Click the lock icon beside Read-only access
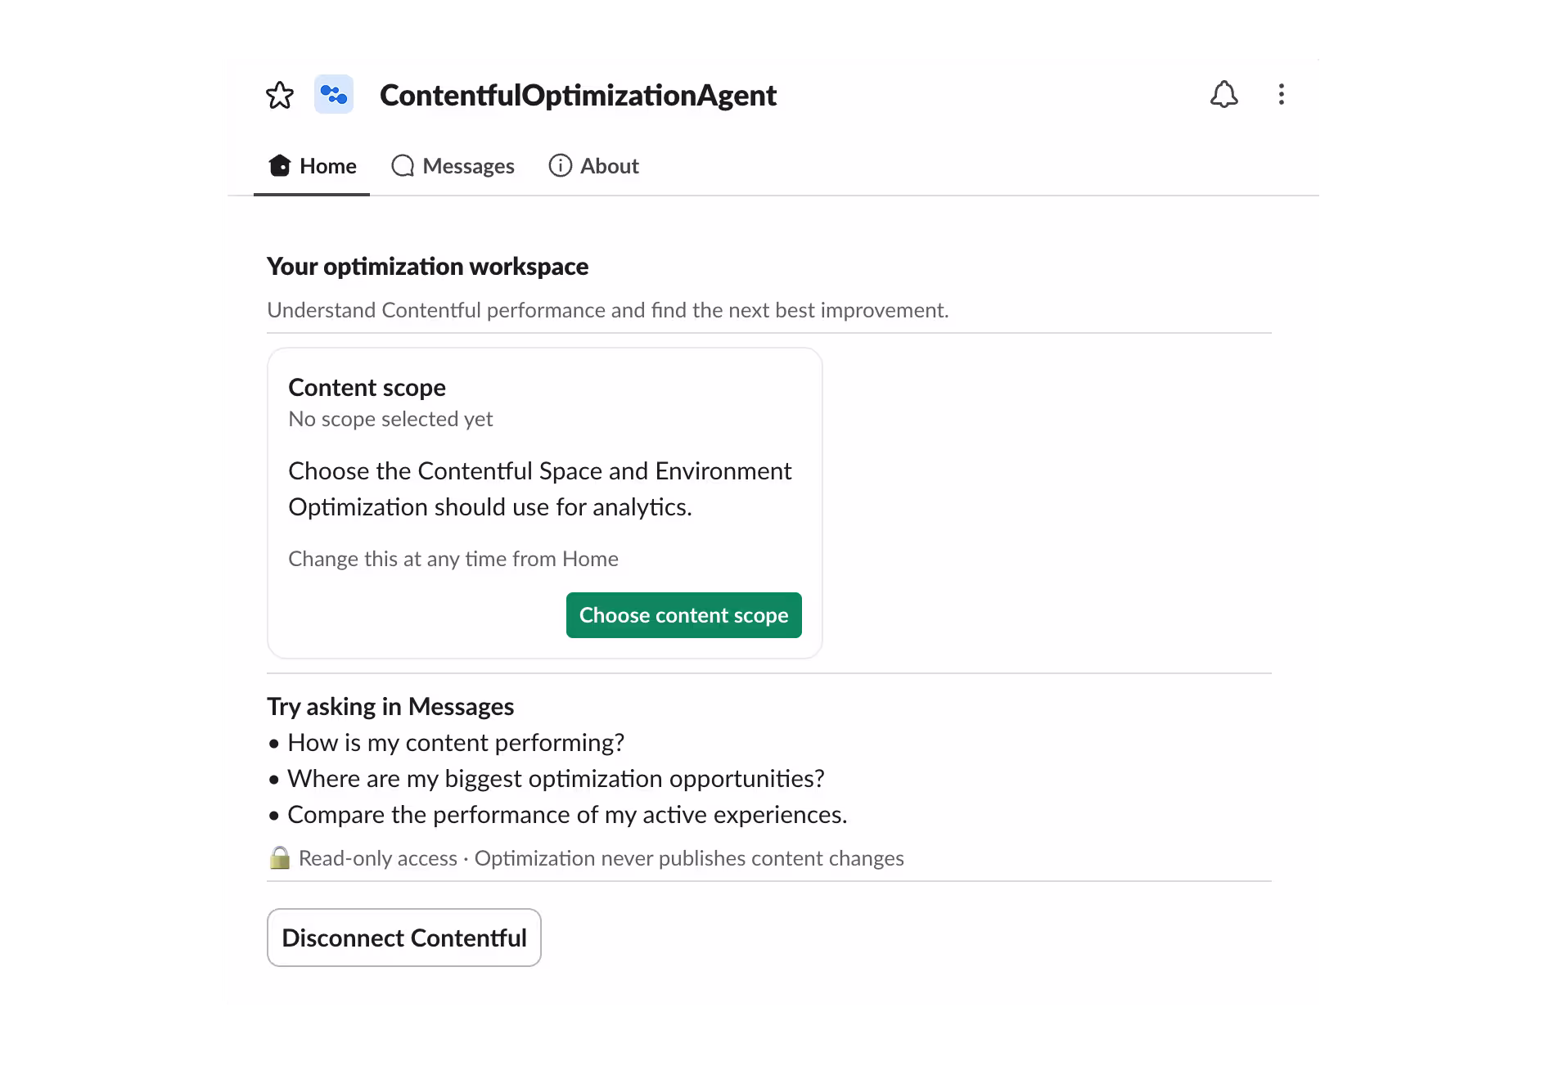 [280, 857]
